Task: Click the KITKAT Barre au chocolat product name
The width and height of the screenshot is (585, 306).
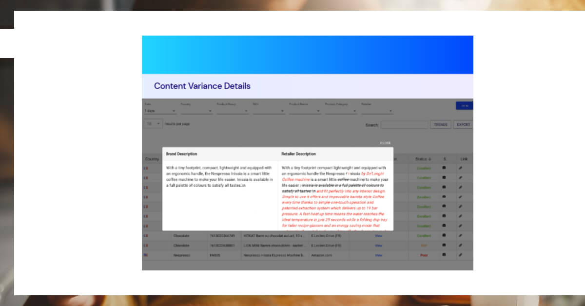Action: (273, 235)
